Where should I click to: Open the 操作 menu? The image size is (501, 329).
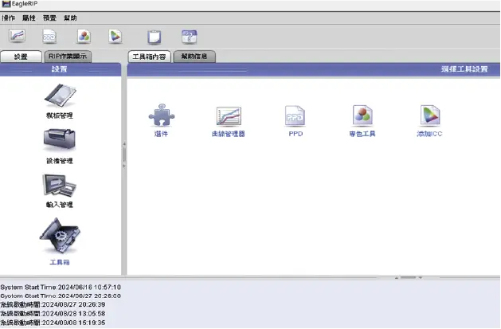[9, 17]
